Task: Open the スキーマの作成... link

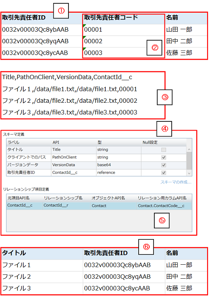Action: [176, 182]
